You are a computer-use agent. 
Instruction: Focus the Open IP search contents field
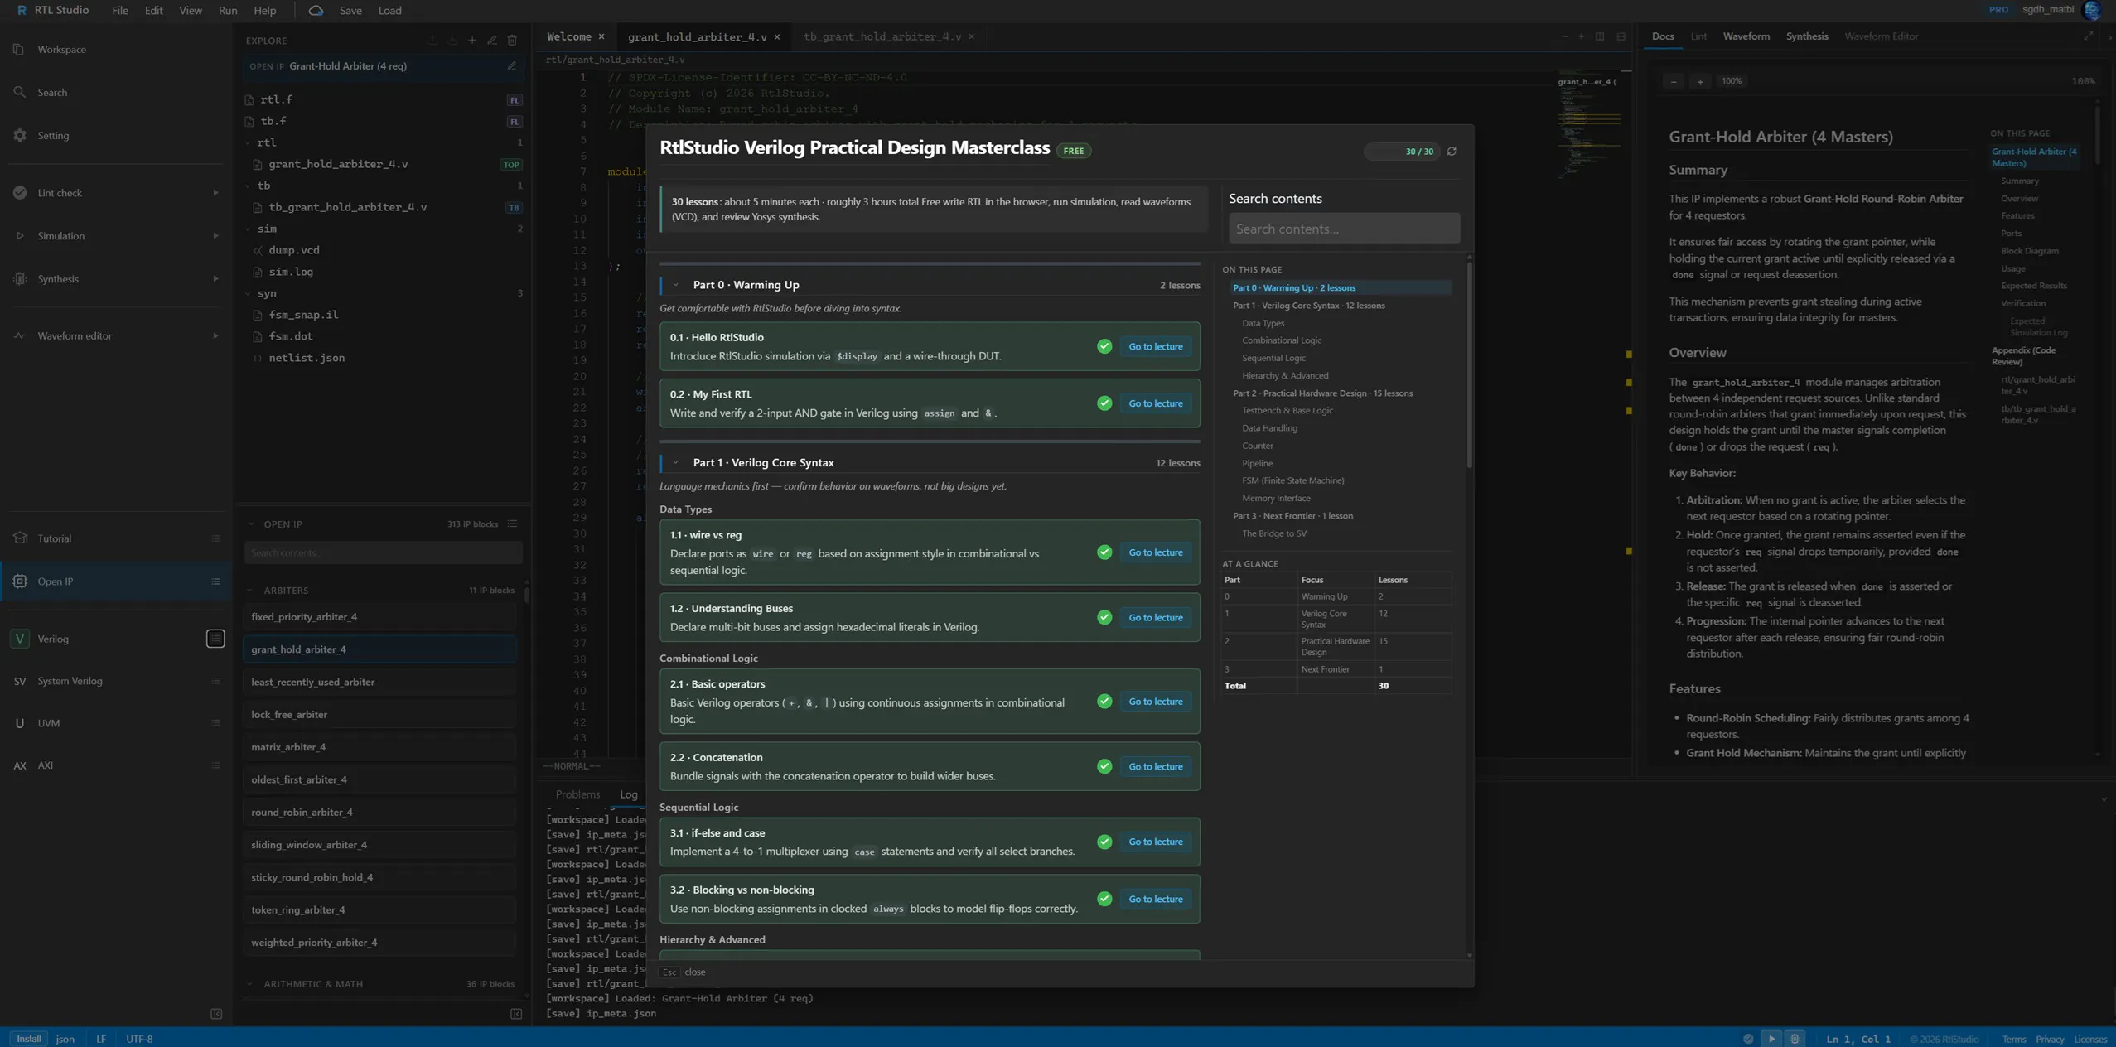383,552
